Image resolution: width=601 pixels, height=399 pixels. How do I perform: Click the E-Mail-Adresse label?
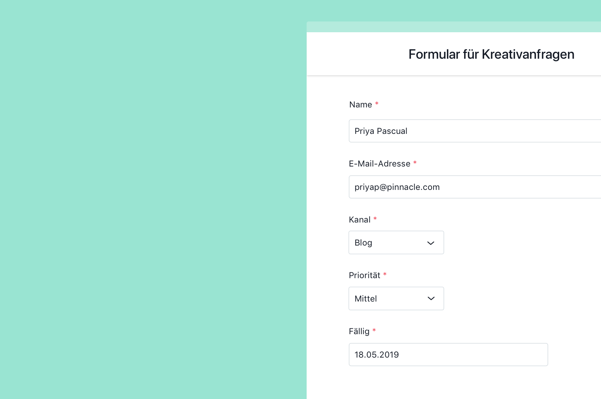[379, 164]
